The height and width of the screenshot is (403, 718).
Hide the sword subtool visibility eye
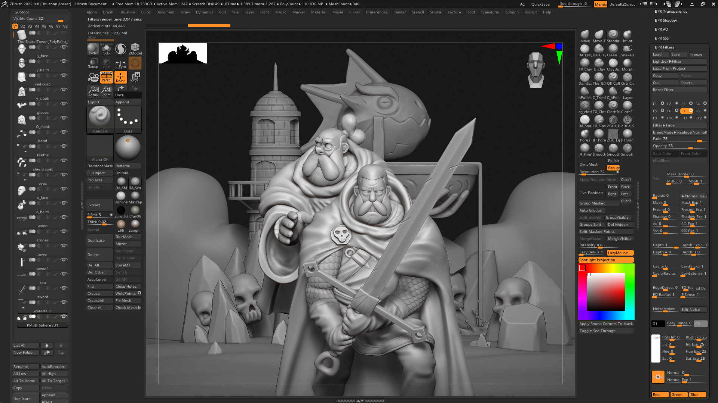[x=64, y=302]
